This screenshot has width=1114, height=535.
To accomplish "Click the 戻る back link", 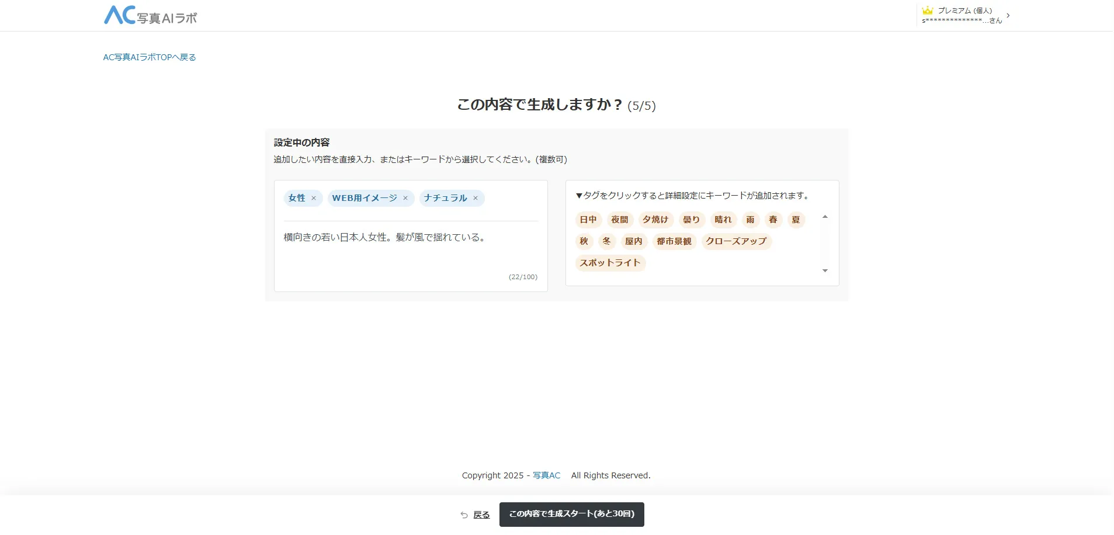I will (481, 515).
